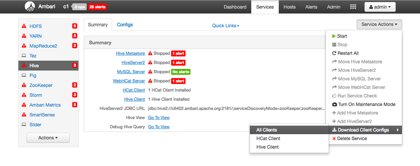
Task: Open the WebHCat Server link
Action: [x=129, y=81]
